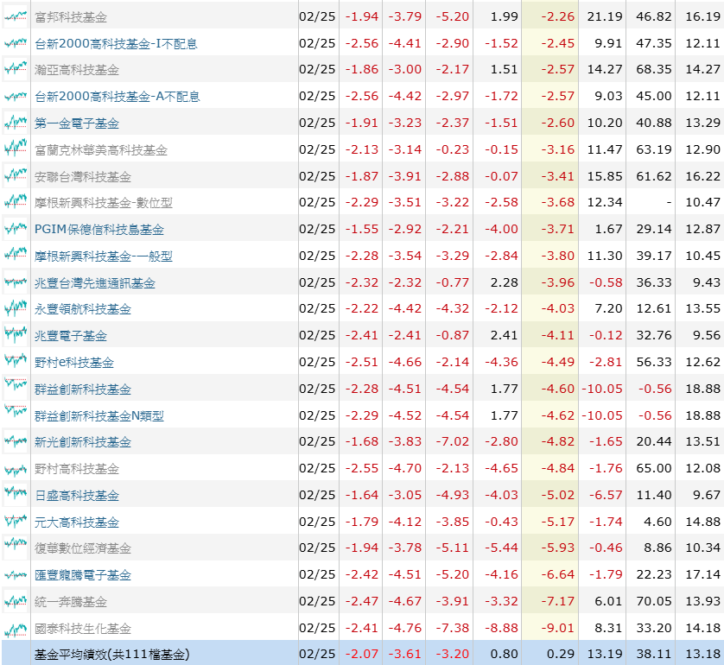Open the 第一金電子基金 link

click(77, 123)
